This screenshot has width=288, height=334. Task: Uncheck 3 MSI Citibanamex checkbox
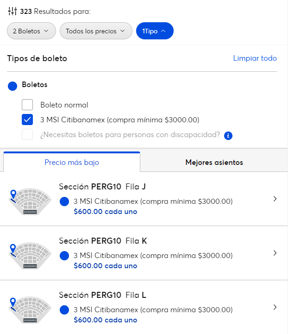[27, 120]
